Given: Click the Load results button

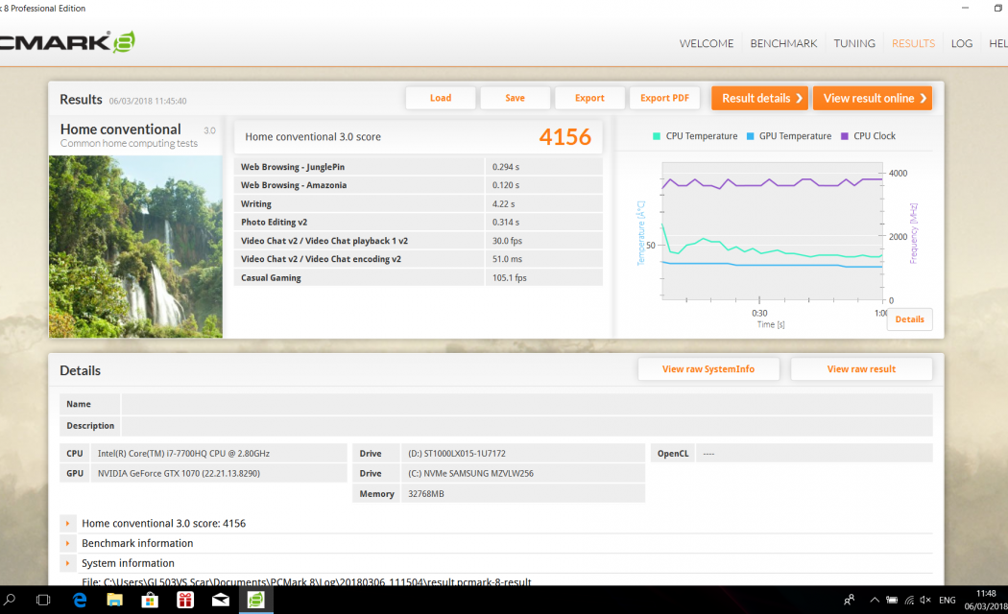Looking at the screenshot, I should pyautogui.click(x=441, y=98).
